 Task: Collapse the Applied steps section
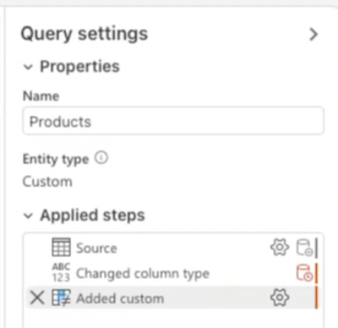(x=28, y=216)
